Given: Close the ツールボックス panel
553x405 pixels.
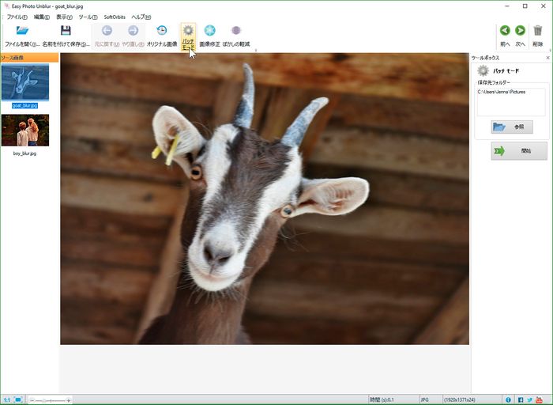Looking at the screenshot, I should click(547, 58).
